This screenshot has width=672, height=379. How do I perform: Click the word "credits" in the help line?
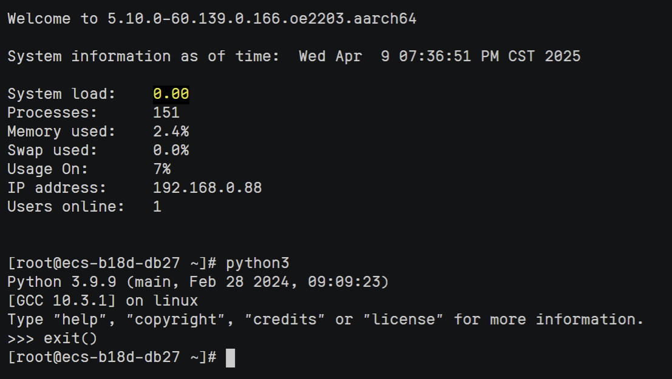pos(289,320)
